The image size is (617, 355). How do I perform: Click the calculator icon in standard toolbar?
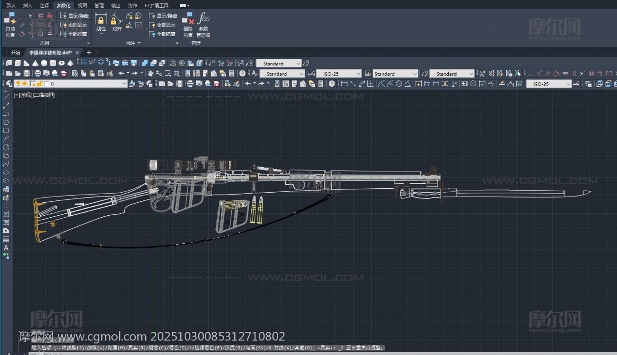(231, 74)
